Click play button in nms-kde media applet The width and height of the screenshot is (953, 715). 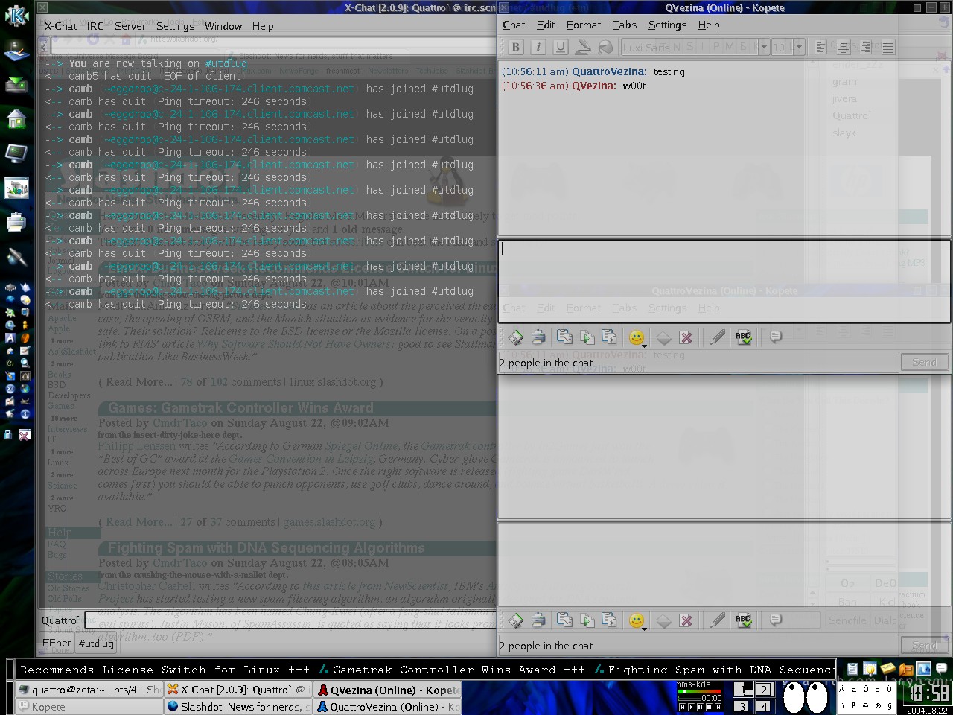690,707
